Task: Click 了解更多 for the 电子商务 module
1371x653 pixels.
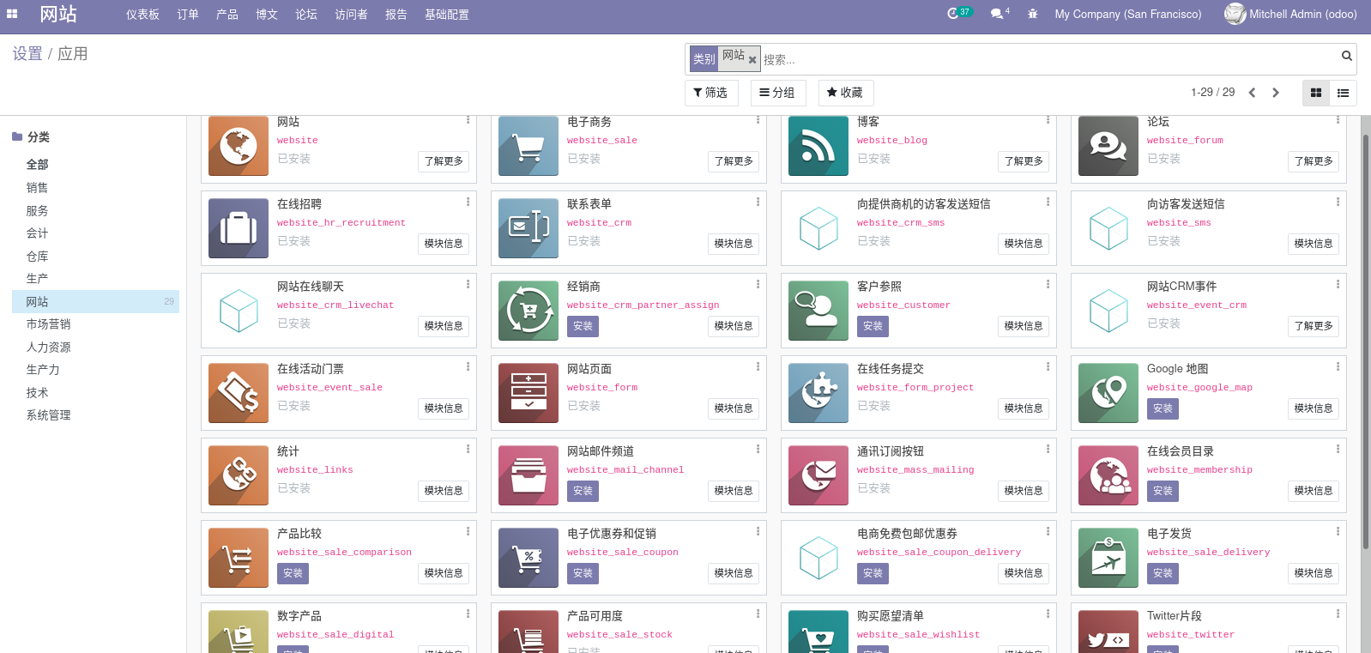Action: 734,161
